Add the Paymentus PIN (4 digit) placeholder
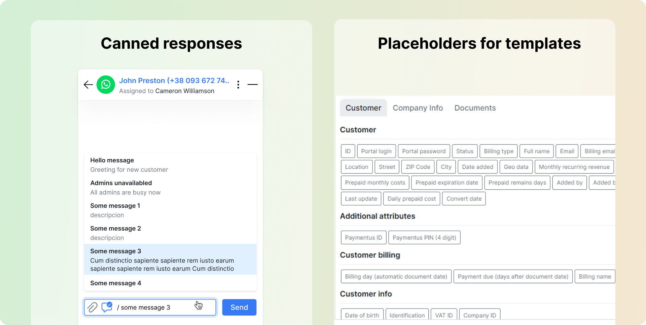 point(424,238)
